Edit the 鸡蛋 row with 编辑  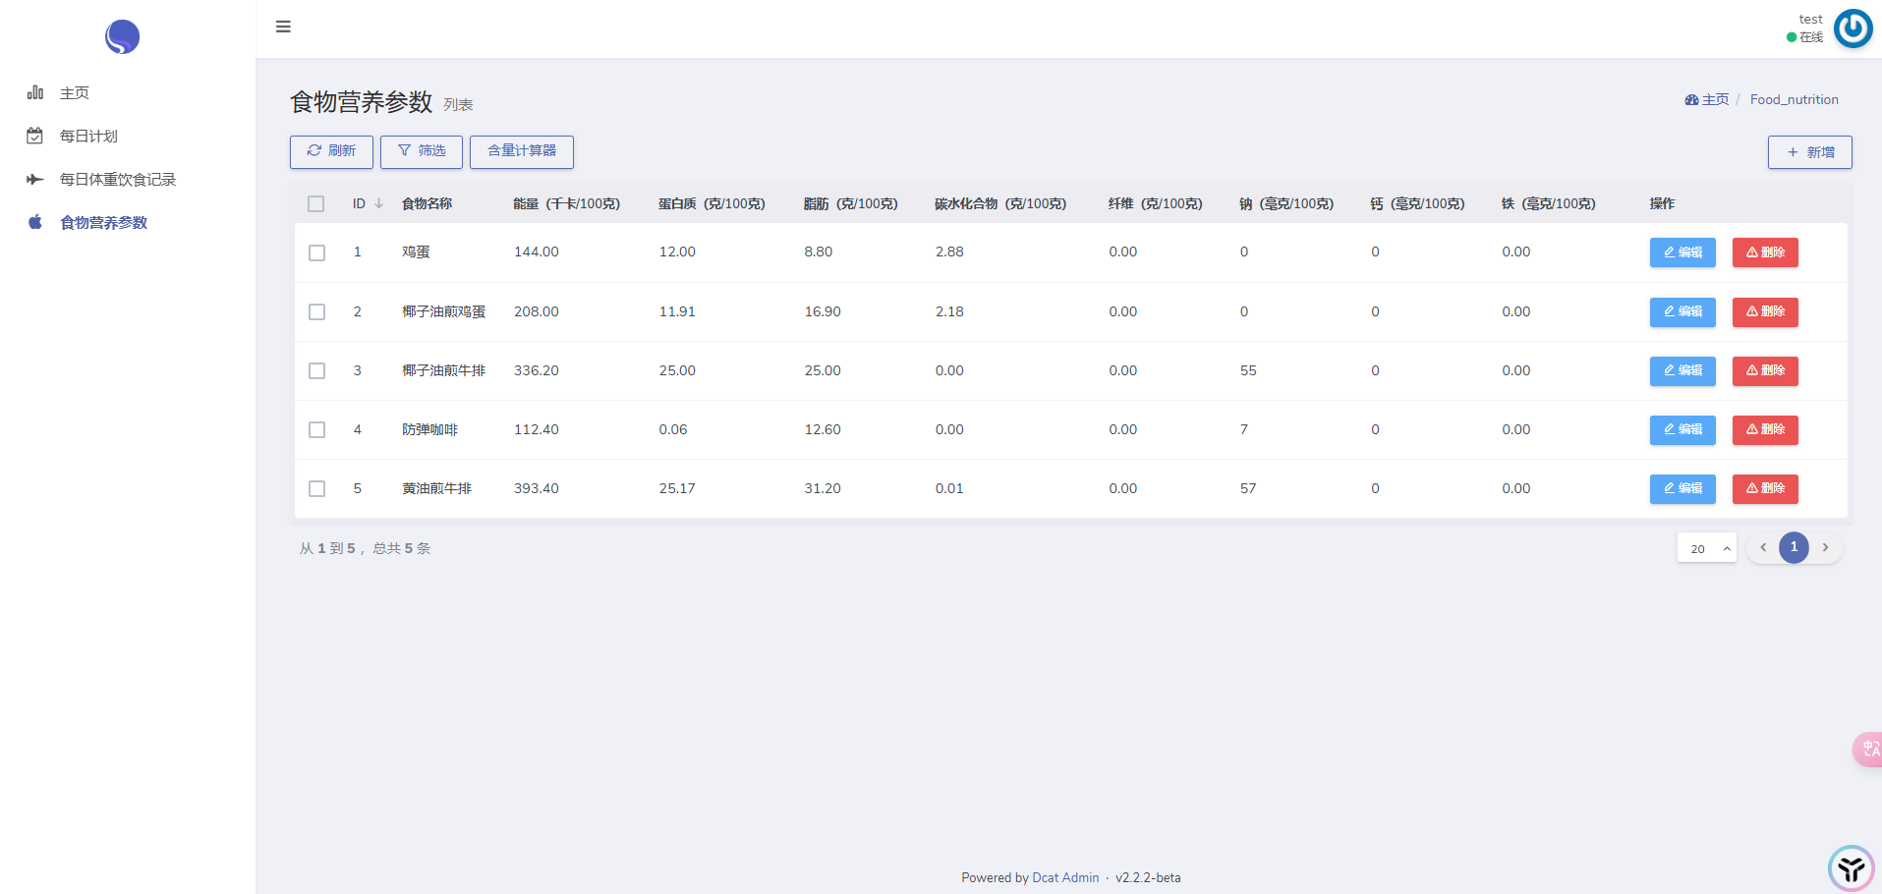click(1682, 252)
